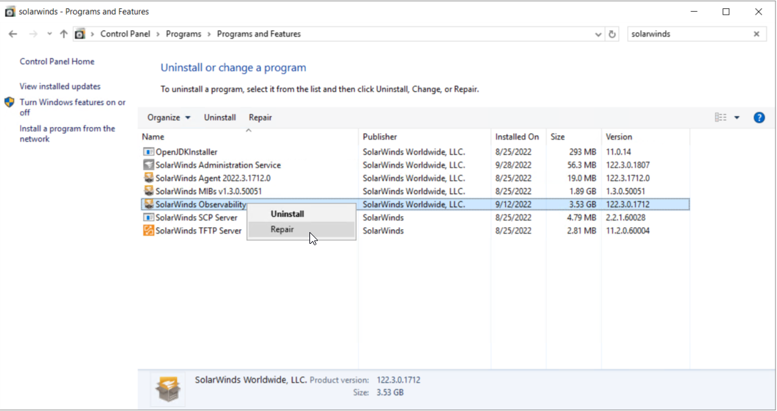Click the OpenJDKInstaller program icon

point(148,152)
